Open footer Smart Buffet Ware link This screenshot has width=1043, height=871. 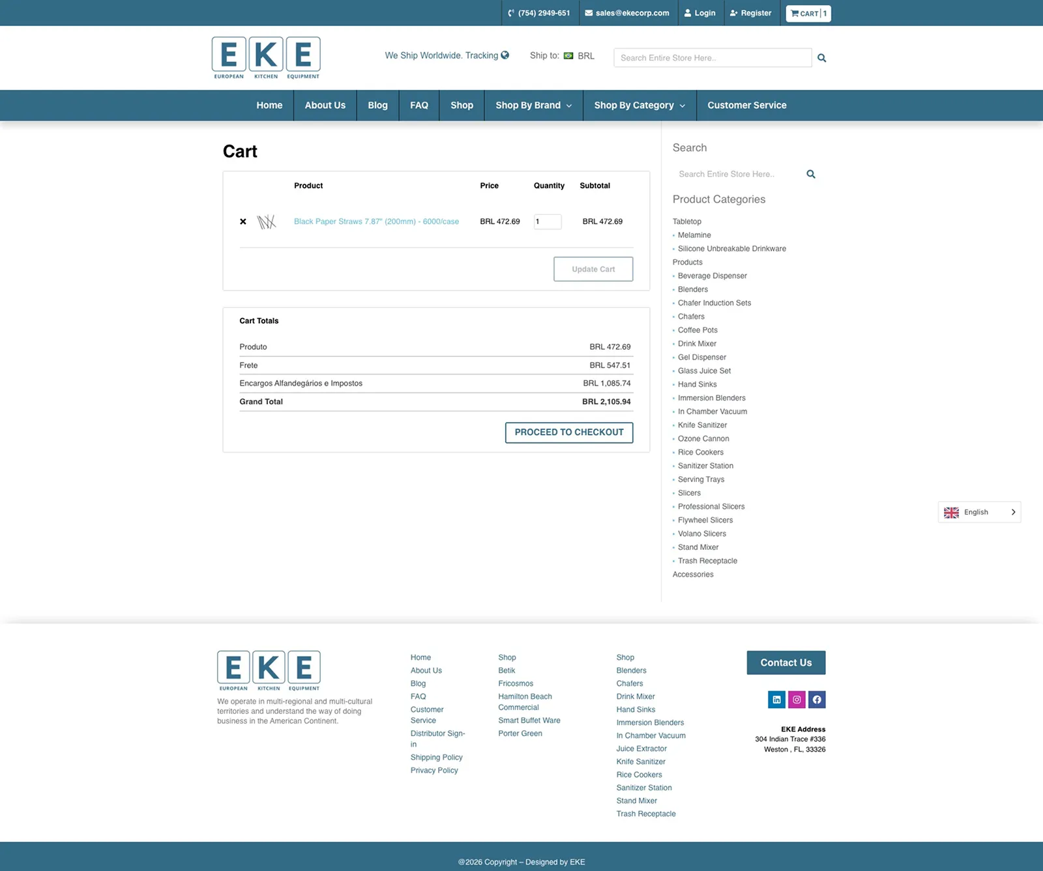click(x=529, y=721)
